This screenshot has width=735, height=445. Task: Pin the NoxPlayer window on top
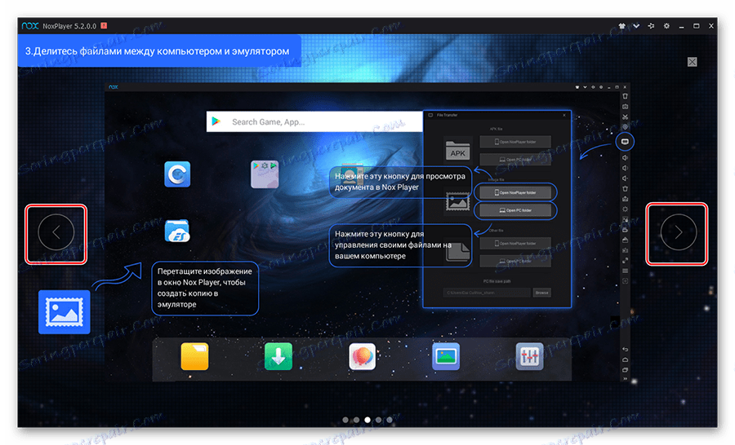tap(651, 26)
